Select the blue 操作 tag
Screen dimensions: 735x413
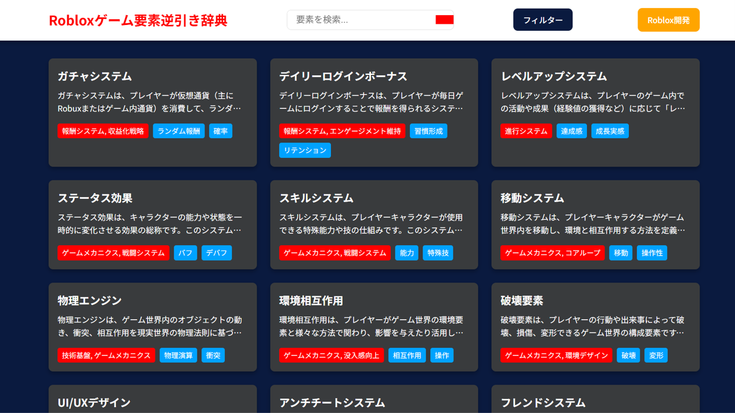[x=442, y=356]
